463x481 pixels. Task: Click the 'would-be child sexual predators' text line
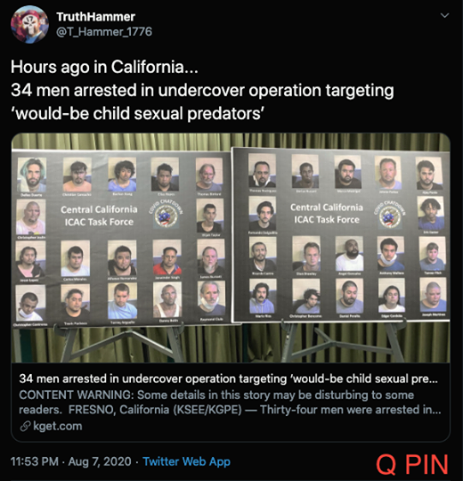tap(137, 113)
